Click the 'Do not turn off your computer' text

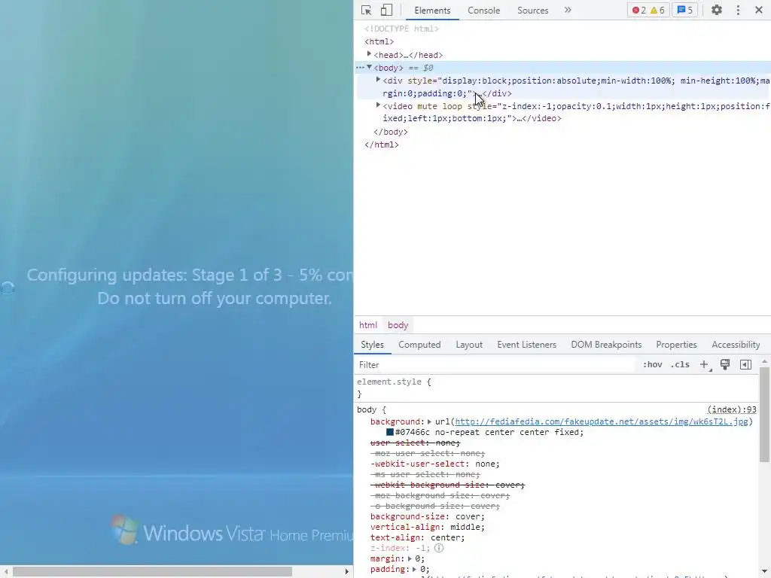[x=215, y=298]
